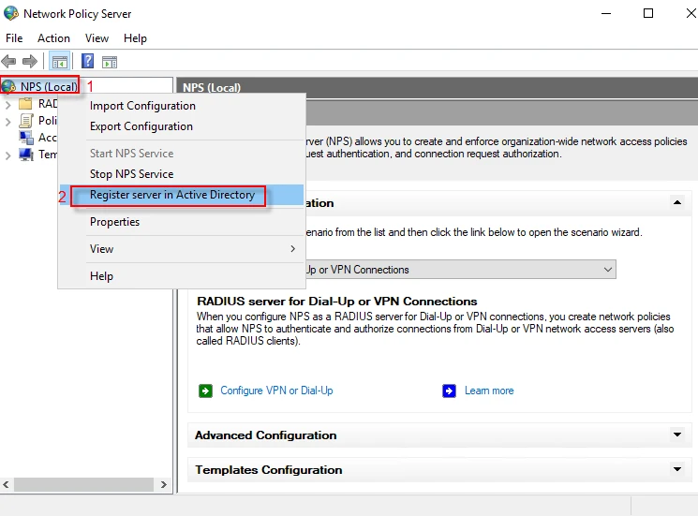The height and width of the screenshot is (516, 698).
Task: Expand the RADIUS Clients and Servers node
Action: [x=8, y=104]
